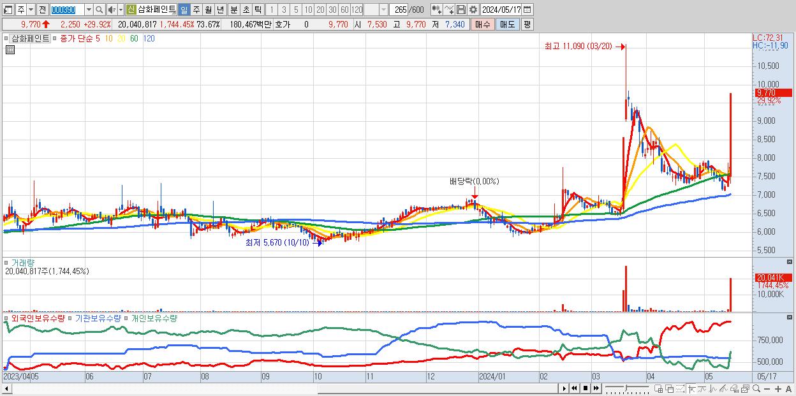
Task: Click the letter A text icon
Action: (x=788, y=389)
